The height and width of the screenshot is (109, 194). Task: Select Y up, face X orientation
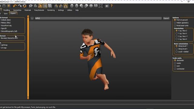(176, 33)
